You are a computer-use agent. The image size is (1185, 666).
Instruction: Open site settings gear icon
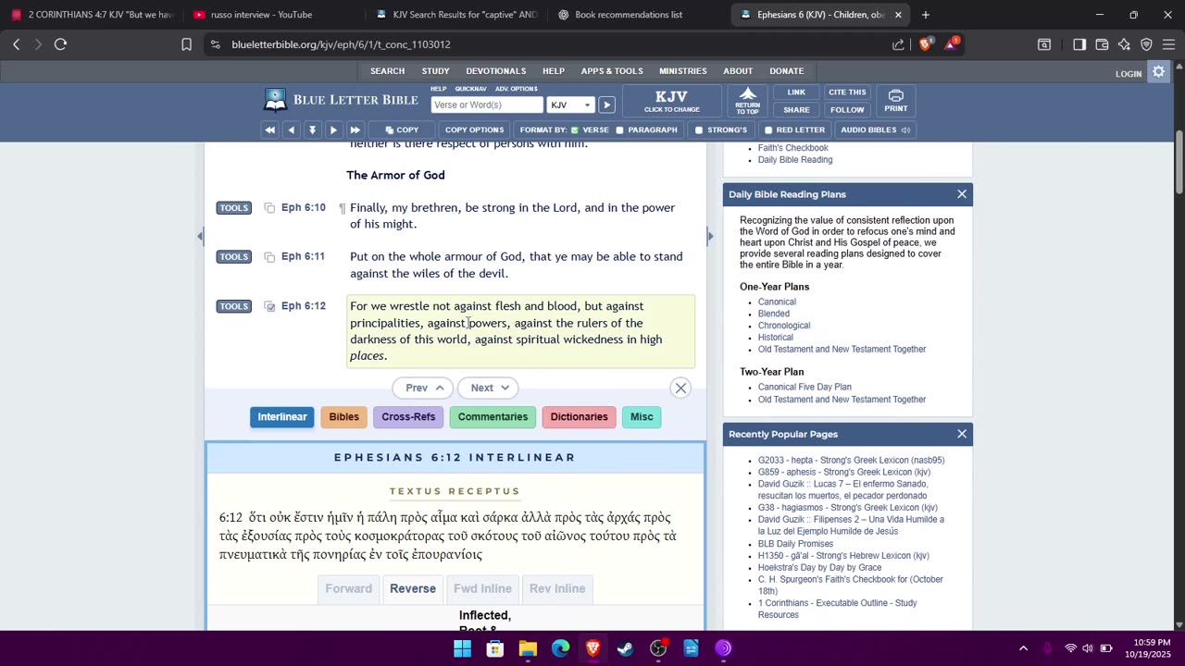pyautogui.click(x=1158, y=72)
